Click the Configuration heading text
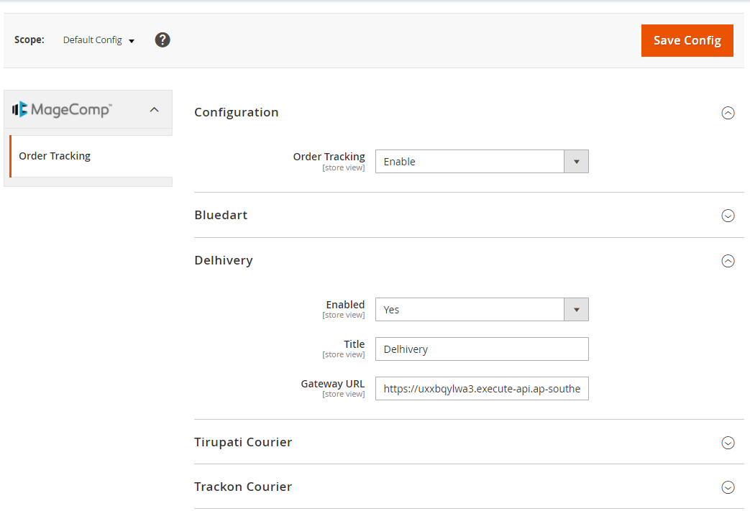750x511 pixels. pos(237,112)
